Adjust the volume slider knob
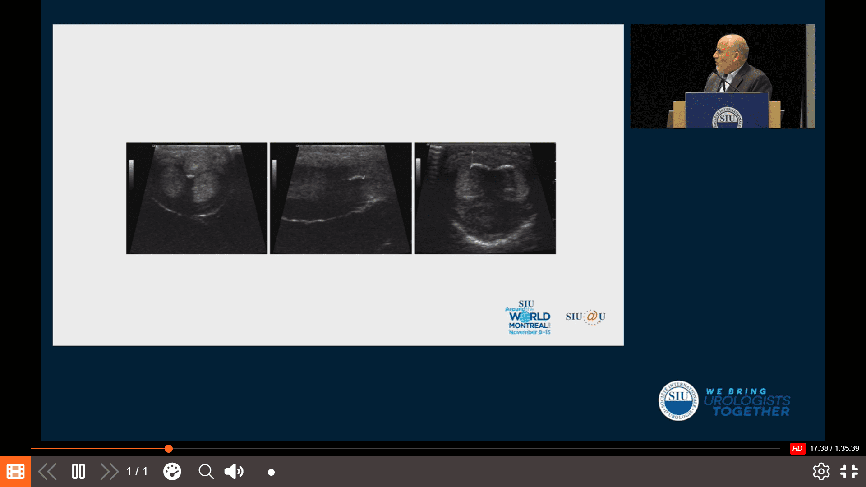This screenshot has height=487, width=866. (x=271, y=472)
